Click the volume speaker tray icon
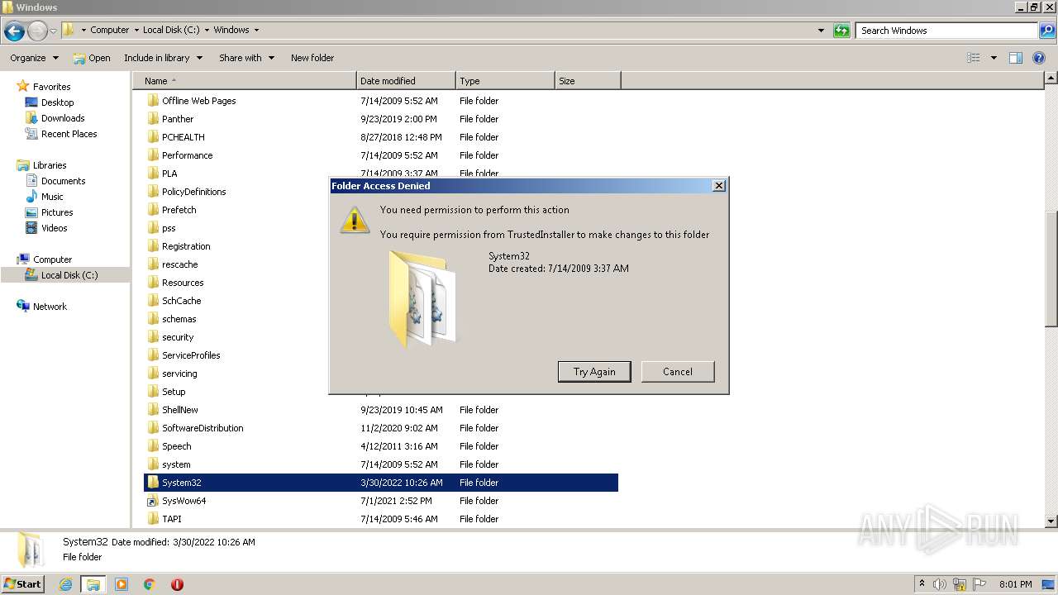1058x595 pixels. tap(940, 584)
